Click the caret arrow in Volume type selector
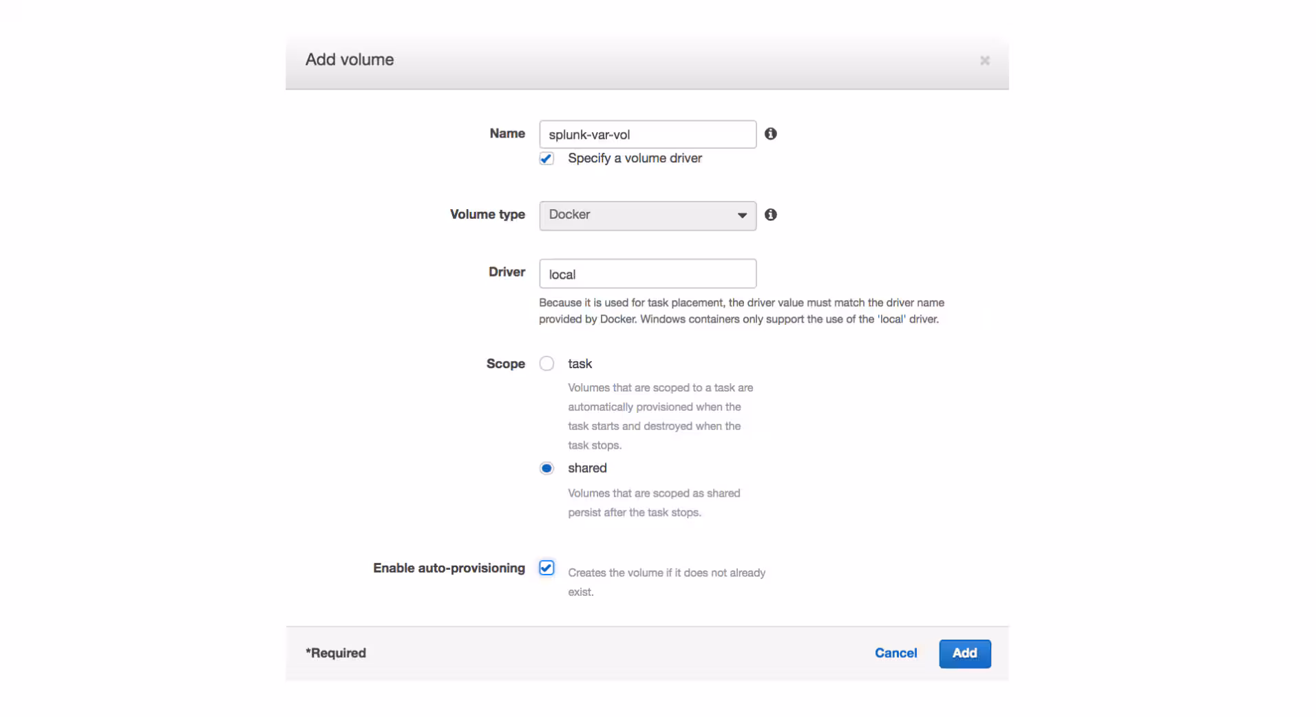Image resolution: width=1316 pixels, height=717 pixels. (742, 215)
